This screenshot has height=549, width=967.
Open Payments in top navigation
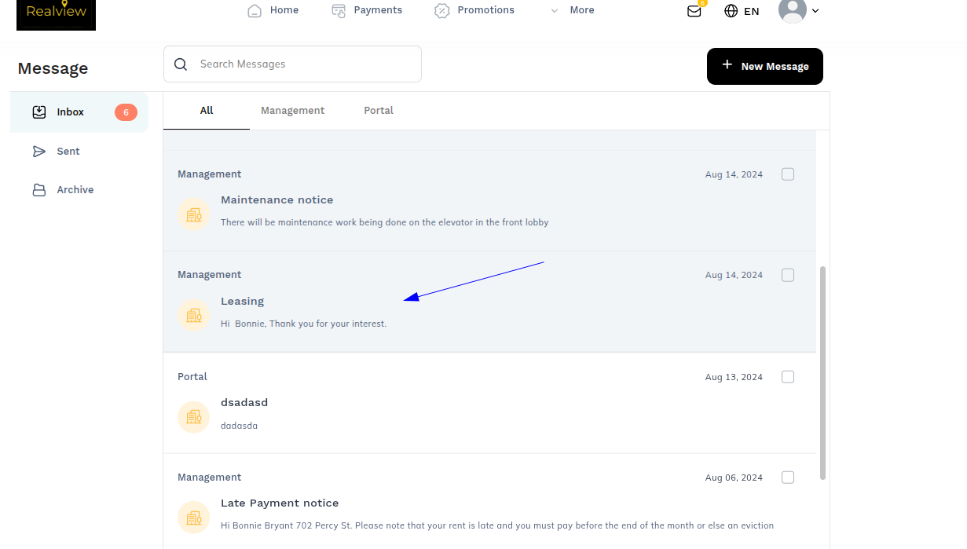coord(367,10)
